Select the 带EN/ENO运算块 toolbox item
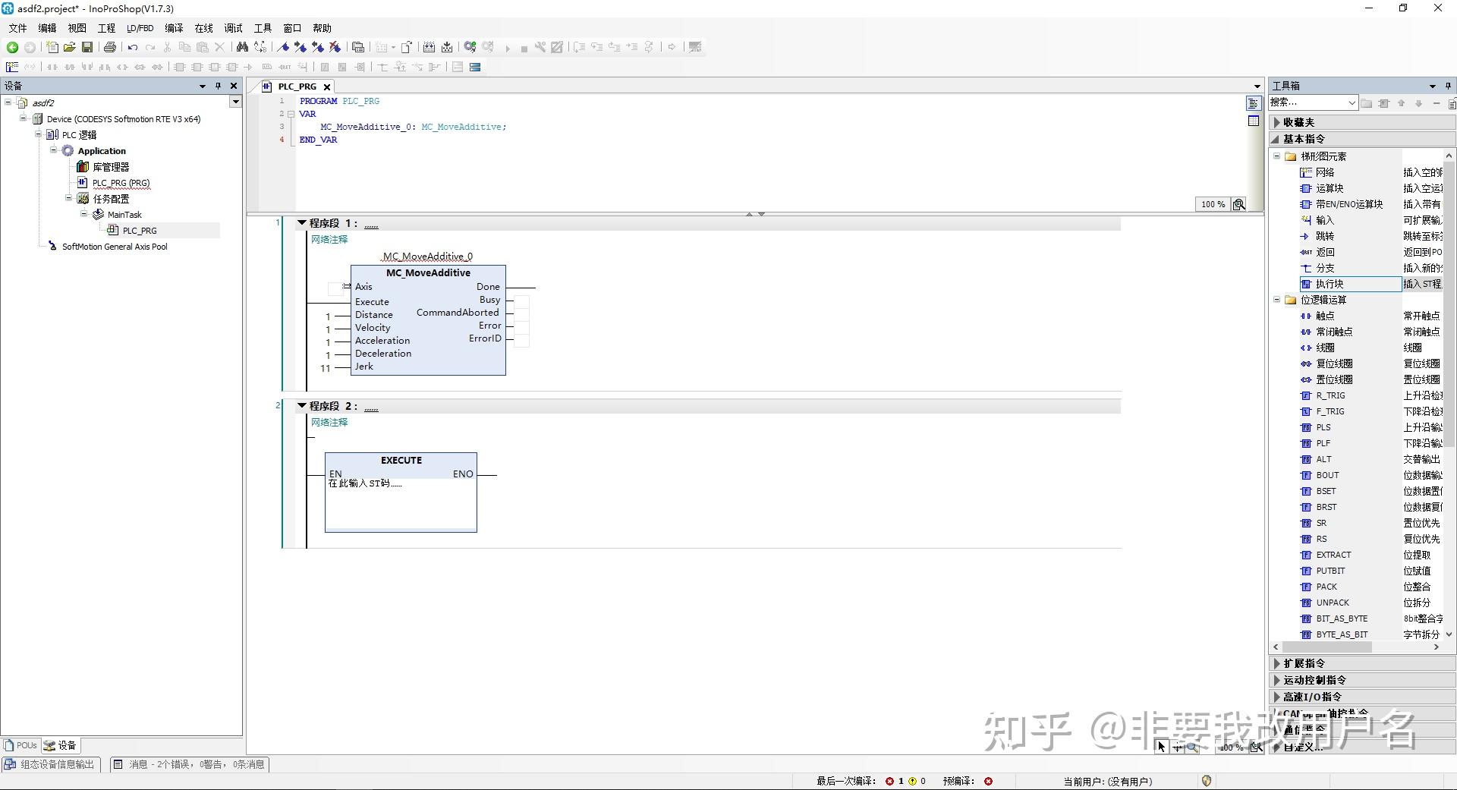Viewport: 1457px width, 790px height. (1349, 204)
